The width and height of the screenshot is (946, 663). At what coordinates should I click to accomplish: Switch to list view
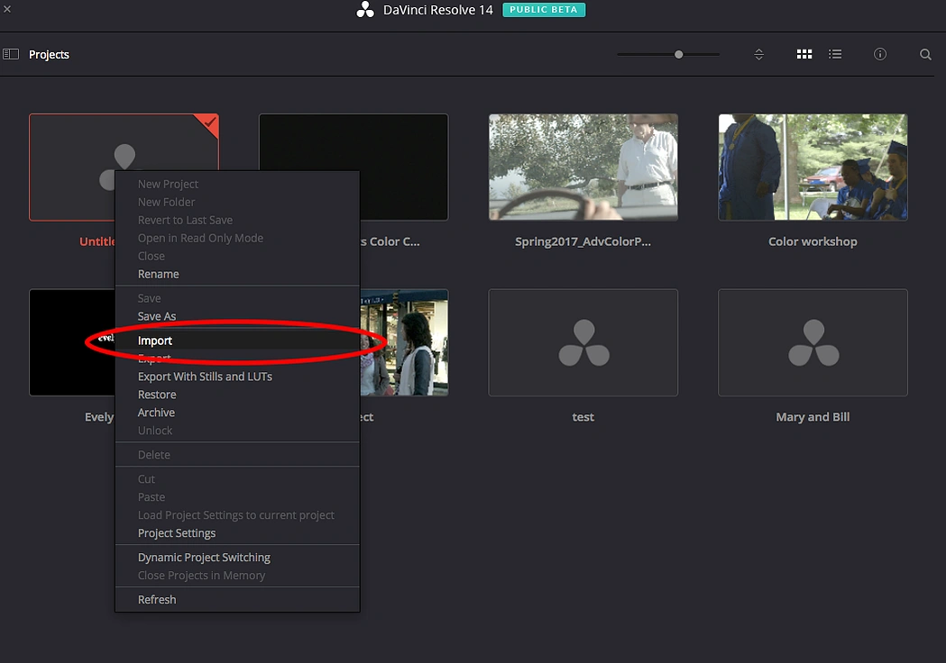(835, 54)
